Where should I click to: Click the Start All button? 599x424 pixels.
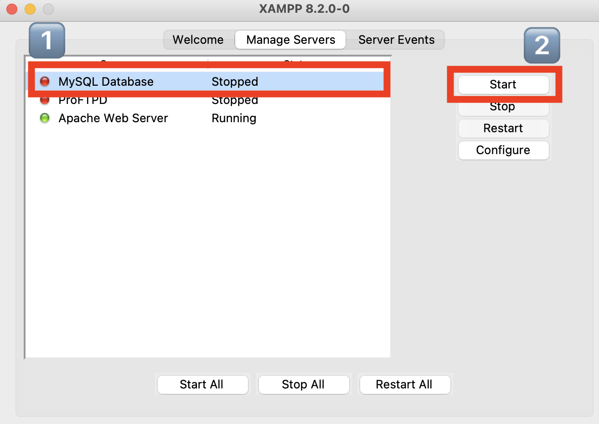(203, 384)
